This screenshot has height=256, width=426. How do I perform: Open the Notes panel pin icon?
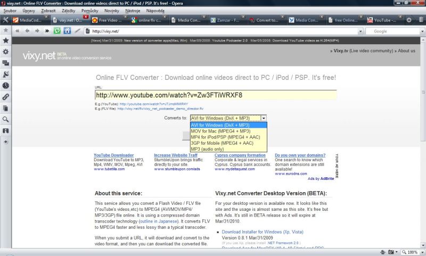click(5, 74)
